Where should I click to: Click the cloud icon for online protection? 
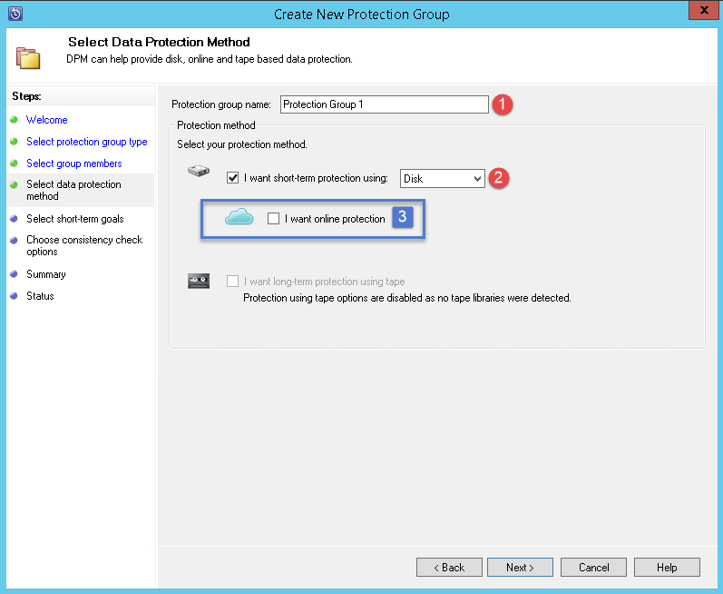(x=239, y=216)
